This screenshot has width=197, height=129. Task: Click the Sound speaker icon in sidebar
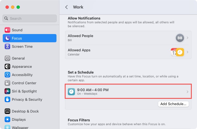[x=7, y=30]
